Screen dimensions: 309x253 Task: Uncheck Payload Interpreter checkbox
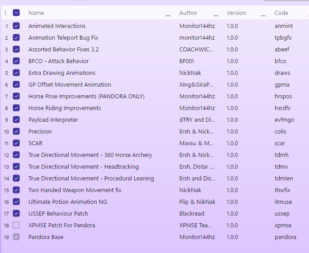tap(16, 120)
